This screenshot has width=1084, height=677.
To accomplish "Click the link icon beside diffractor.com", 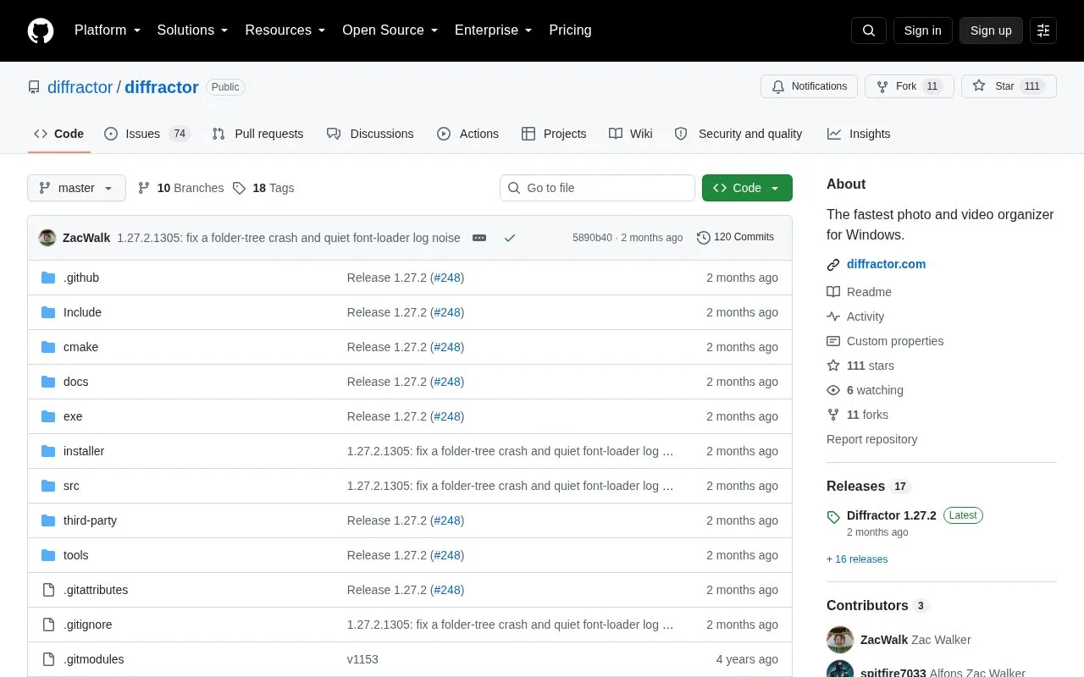I will pos(833,264).
